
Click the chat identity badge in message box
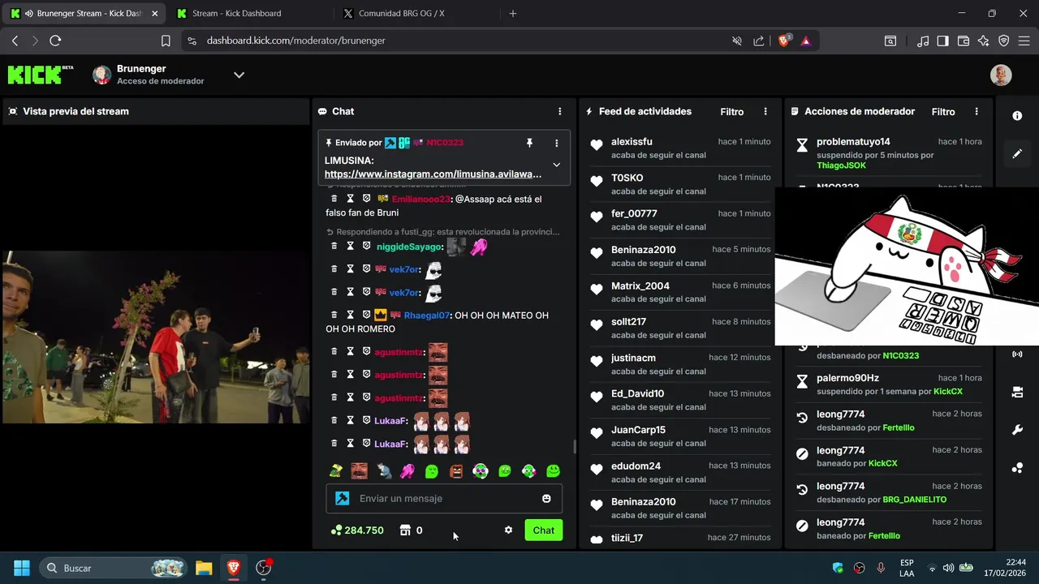[343, 498]
